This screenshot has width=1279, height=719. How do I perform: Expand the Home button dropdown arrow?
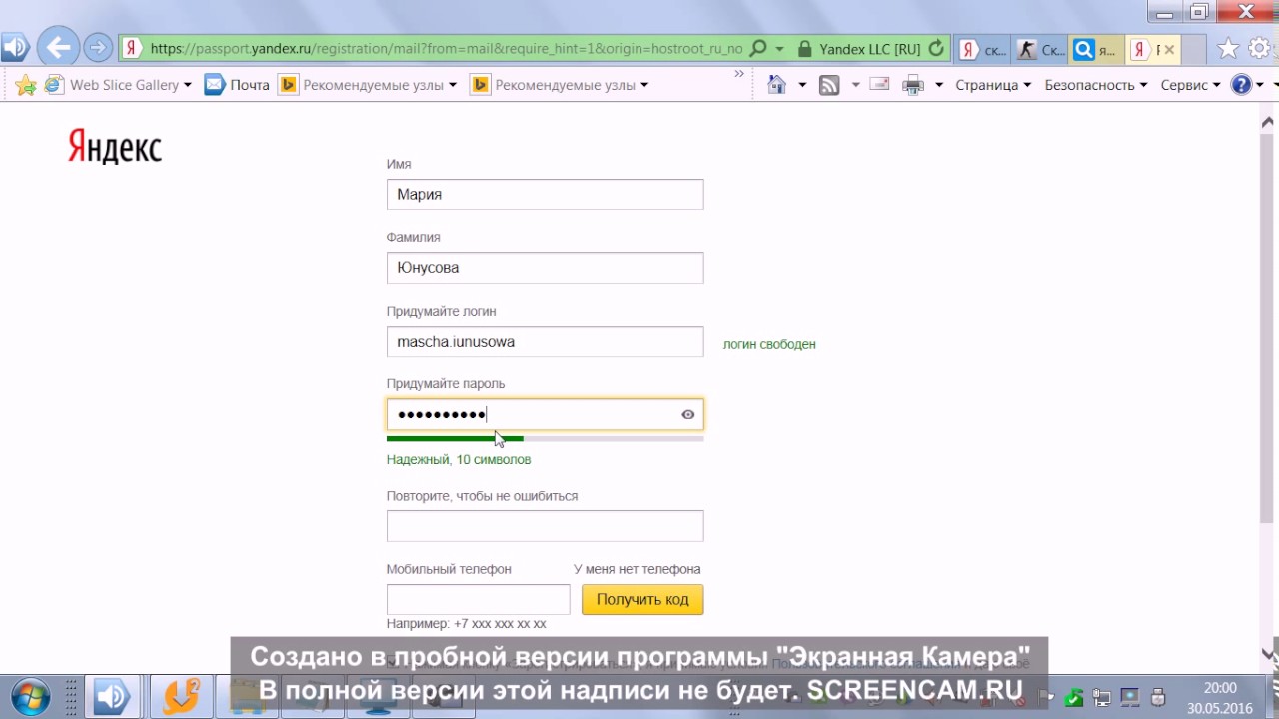tap(802, 85)
